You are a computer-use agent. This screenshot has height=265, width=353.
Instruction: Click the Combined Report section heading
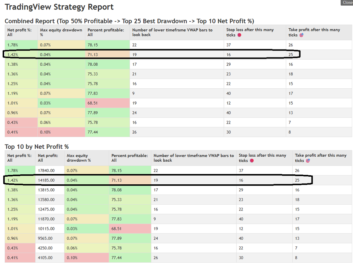129,21
